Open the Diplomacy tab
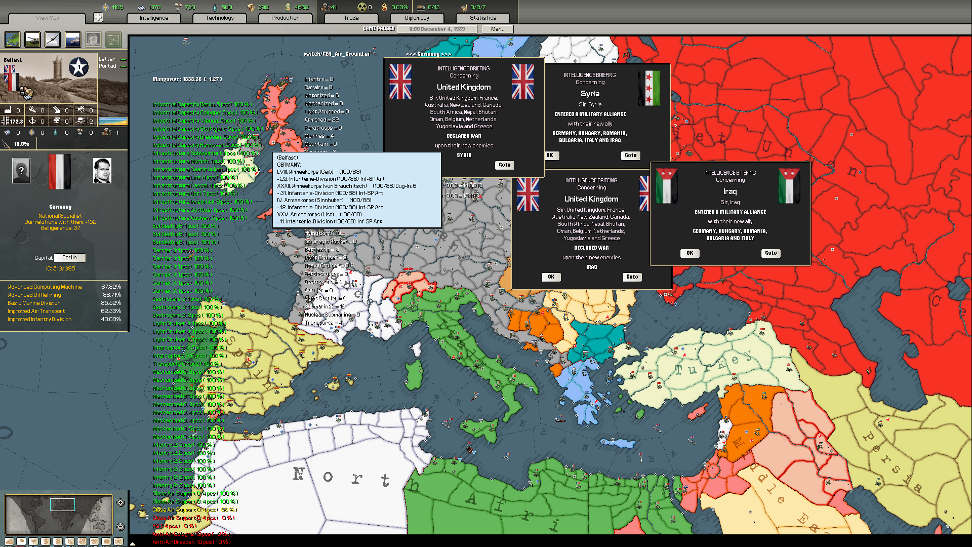972x547 pixels. coord(417,18)
